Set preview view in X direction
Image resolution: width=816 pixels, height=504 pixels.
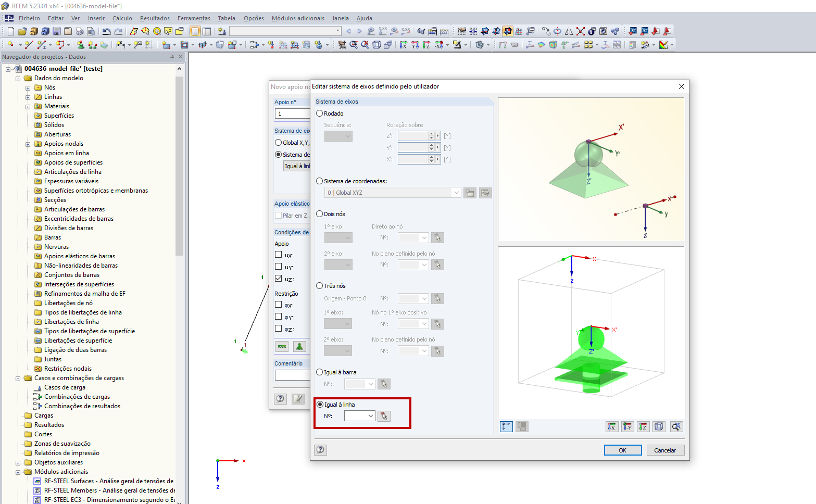pyautogui.click(x=612, y=426)
